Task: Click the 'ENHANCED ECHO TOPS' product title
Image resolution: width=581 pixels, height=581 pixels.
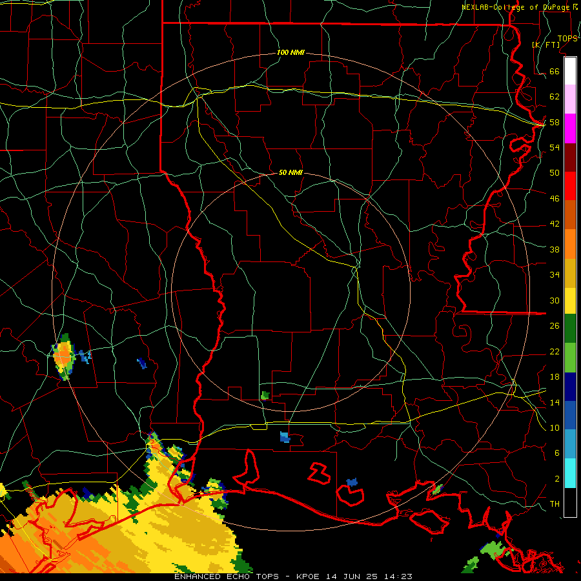Action: point(227,576)
